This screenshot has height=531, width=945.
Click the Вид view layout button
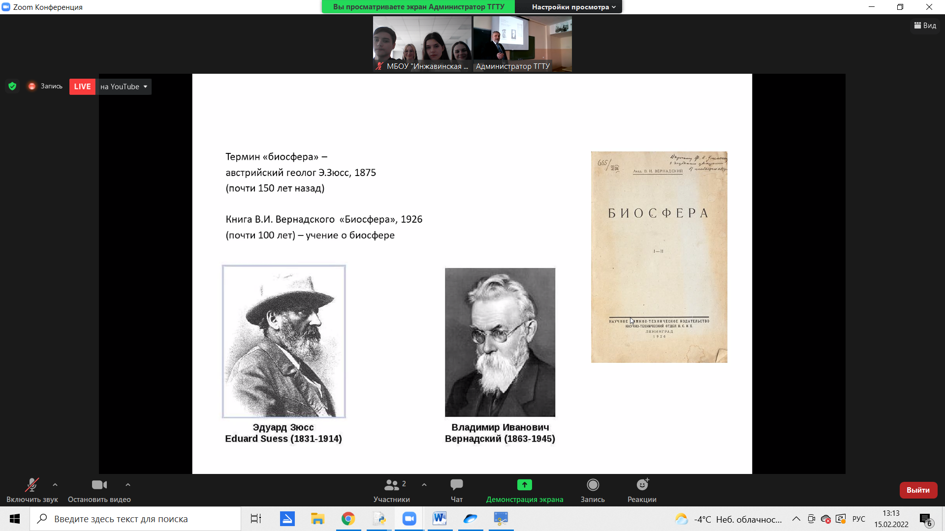pos(925,26)
